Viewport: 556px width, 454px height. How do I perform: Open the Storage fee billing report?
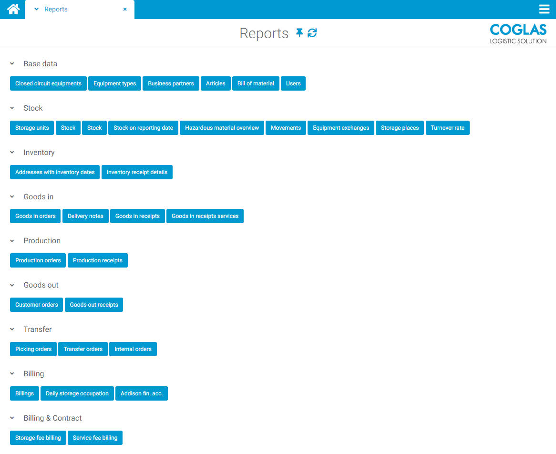pos(38,438)
